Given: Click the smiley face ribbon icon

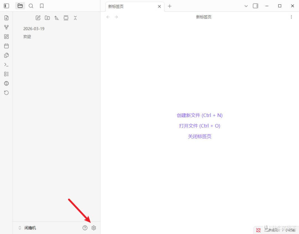Looking at the screenshot, I should coord(6,83).
